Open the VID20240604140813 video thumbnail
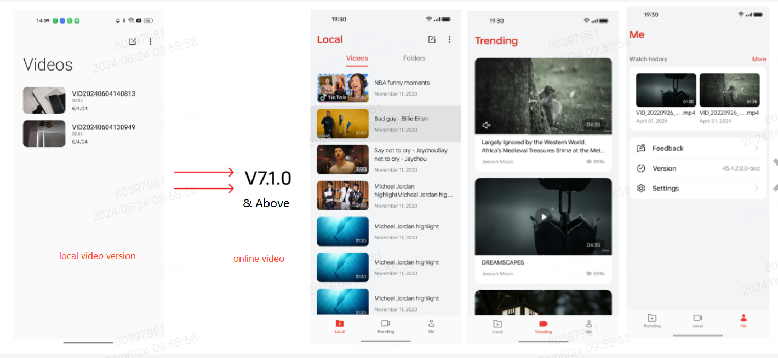The height and width of the screenshot is (358, 778). click(x=44, y=101)
